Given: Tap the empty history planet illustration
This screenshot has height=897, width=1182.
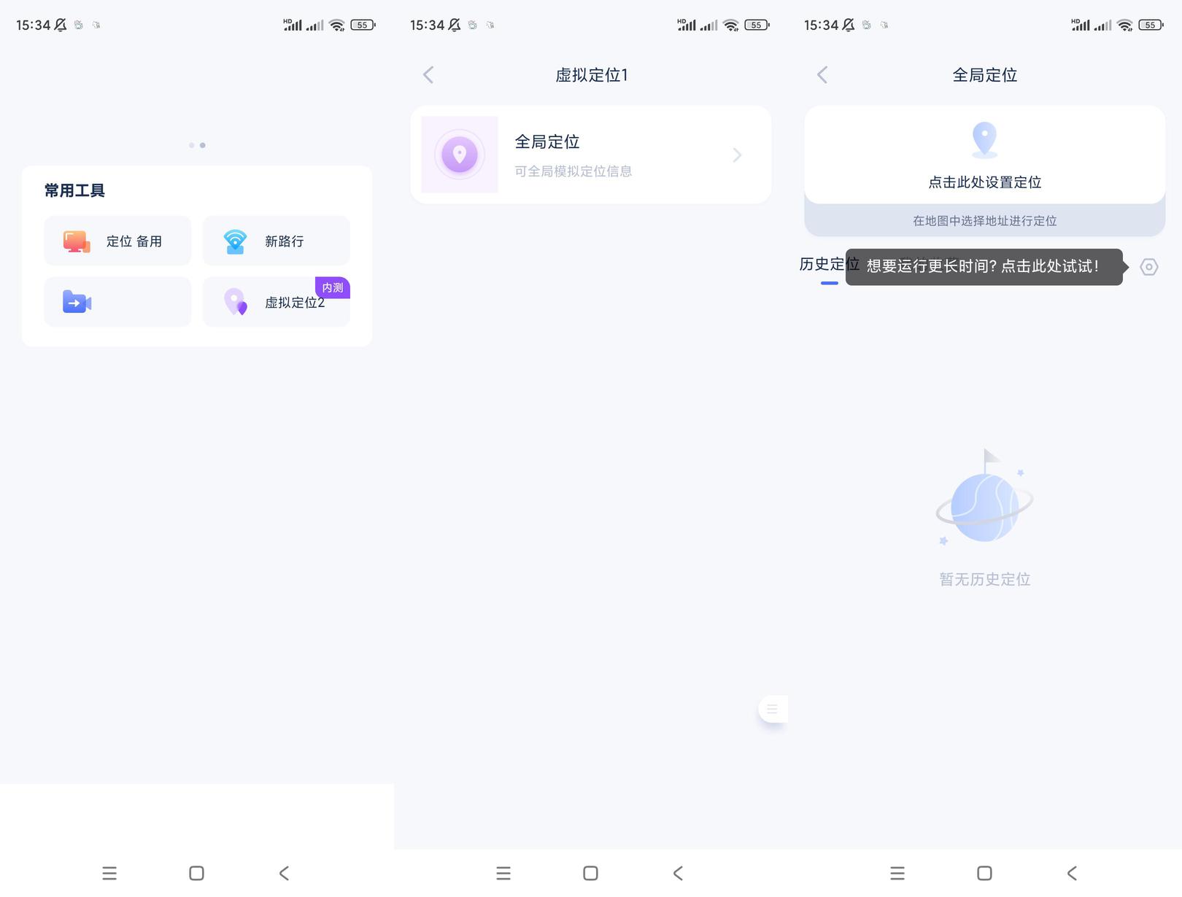Looking at the screenshot, I should click(x=984, y=497).
